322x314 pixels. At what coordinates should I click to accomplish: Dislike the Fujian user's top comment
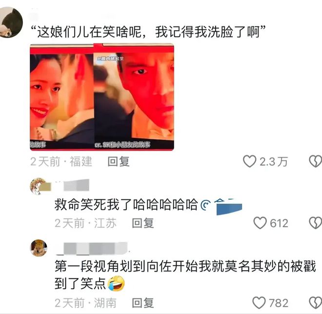click(x=316, y=161)
